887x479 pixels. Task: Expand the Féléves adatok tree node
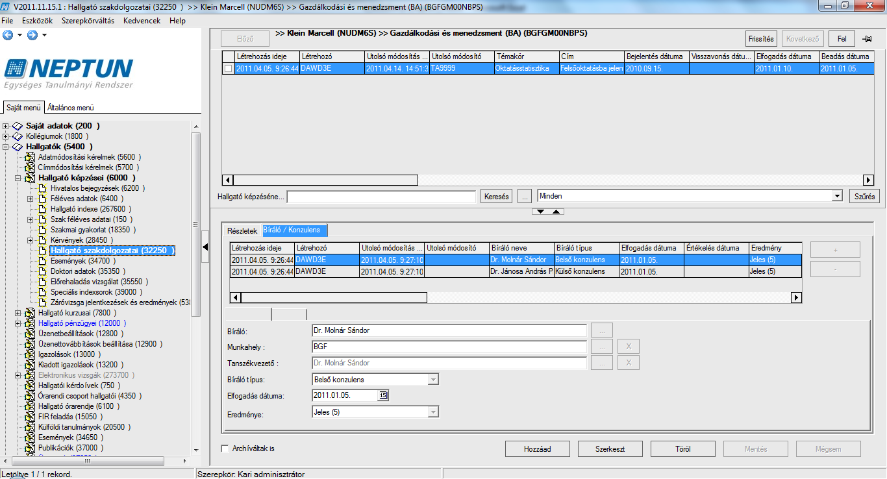(31, 199)
